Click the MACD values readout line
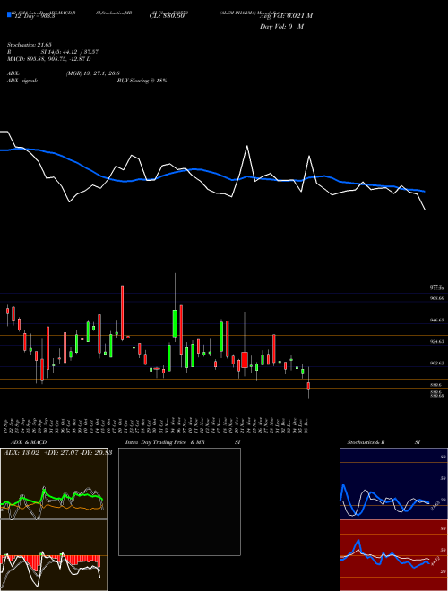Screen dimensions: 448x591 (x=48, y=59)
